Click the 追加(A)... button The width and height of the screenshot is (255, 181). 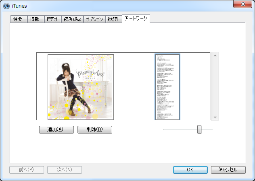(56, 130)
